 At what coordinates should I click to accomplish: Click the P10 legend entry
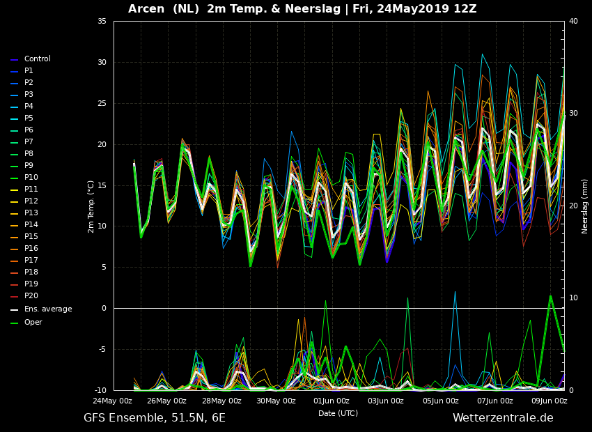point(24,177)
